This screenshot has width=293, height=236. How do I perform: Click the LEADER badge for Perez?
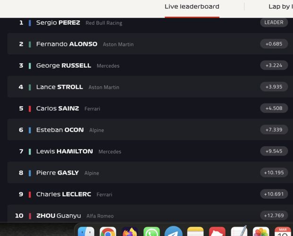[x=274, y=22]
